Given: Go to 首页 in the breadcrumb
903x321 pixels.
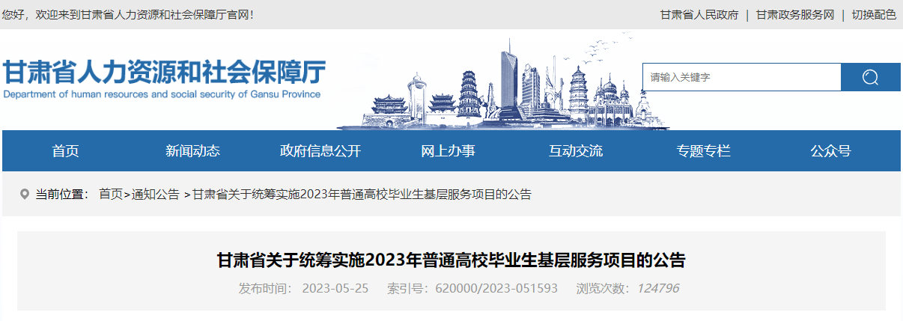Looking at the screenshot, I should 111,195.
